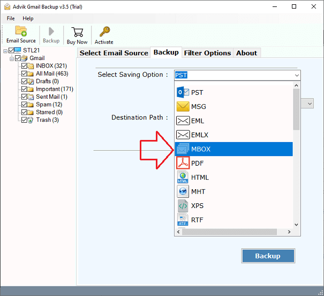The width and height of the screenshot is (324, 296).
Task: Choose EML from the saving options
Action: (x=233, y=121)
